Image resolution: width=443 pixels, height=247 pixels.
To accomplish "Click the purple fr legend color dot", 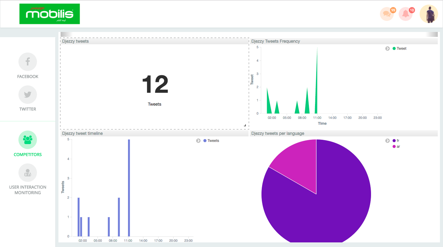I will 394,141.
